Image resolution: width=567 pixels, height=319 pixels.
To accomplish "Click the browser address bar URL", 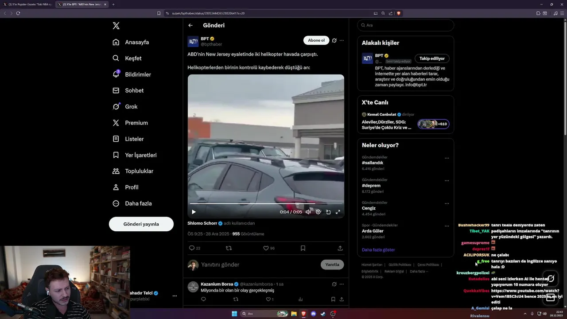I will tap(208, 13).
